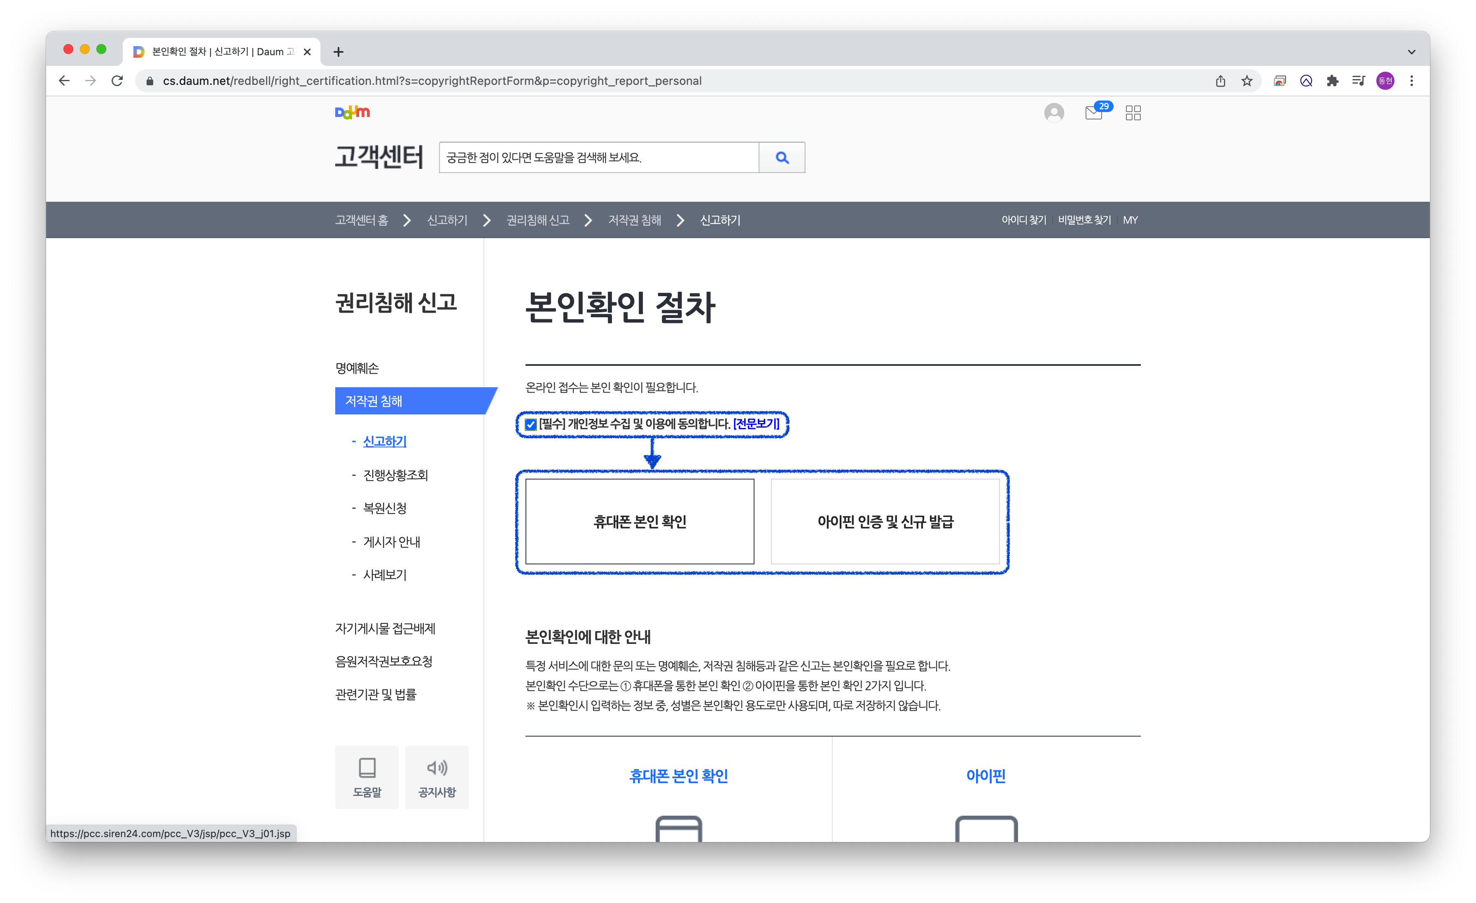Click the browser back arrow
The width and height of the screenshot is (1476, 903).
click(64, 81)
